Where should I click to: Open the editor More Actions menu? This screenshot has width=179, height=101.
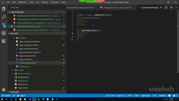click(x=176, y=8)
